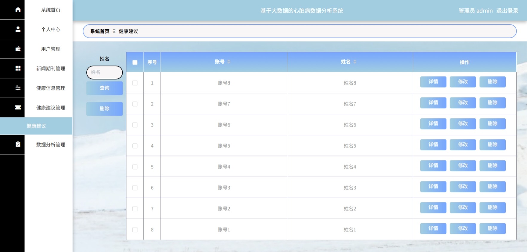
Task: Click the person icon for 个人中心
Action: (x=18, y=29)
